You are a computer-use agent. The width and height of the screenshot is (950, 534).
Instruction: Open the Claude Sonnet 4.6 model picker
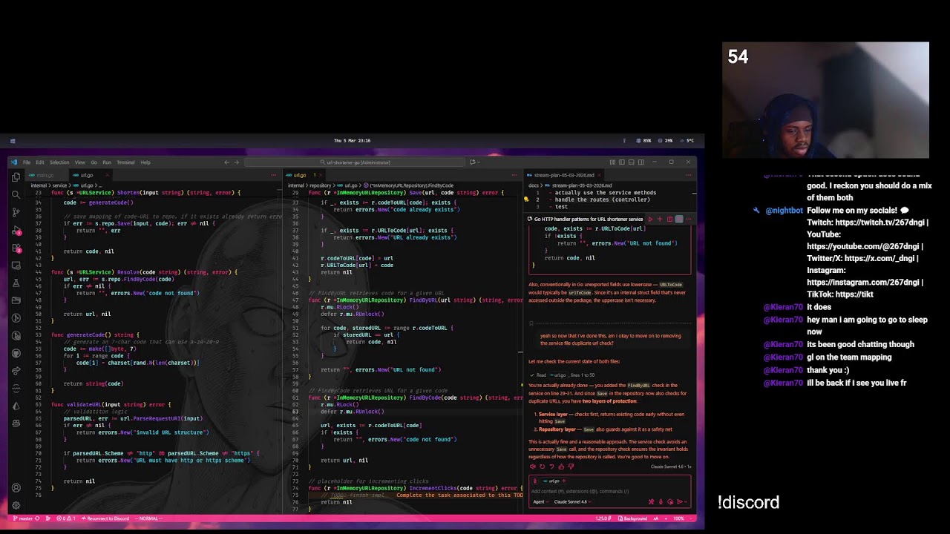(571, 501)
